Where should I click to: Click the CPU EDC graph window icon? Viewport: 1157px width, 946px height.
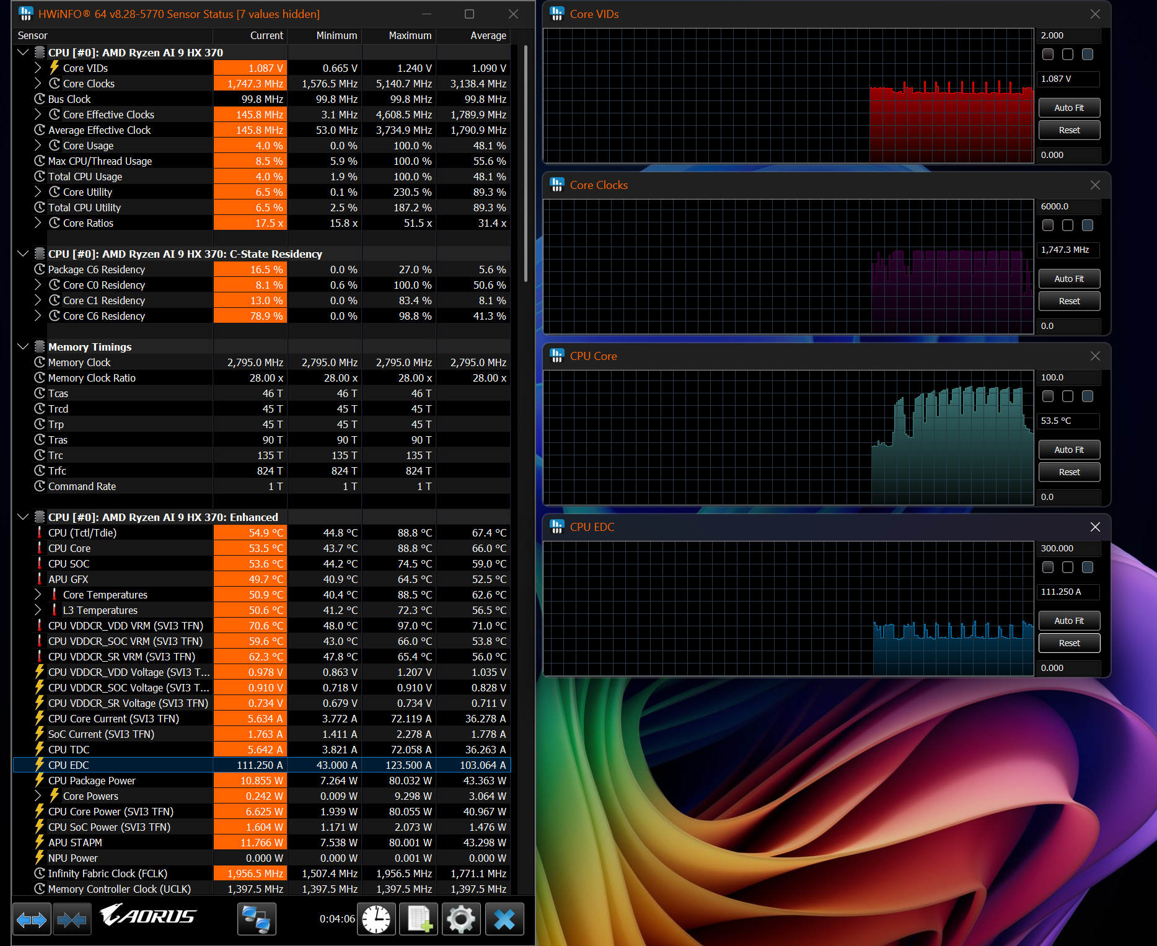pos(557,527)
